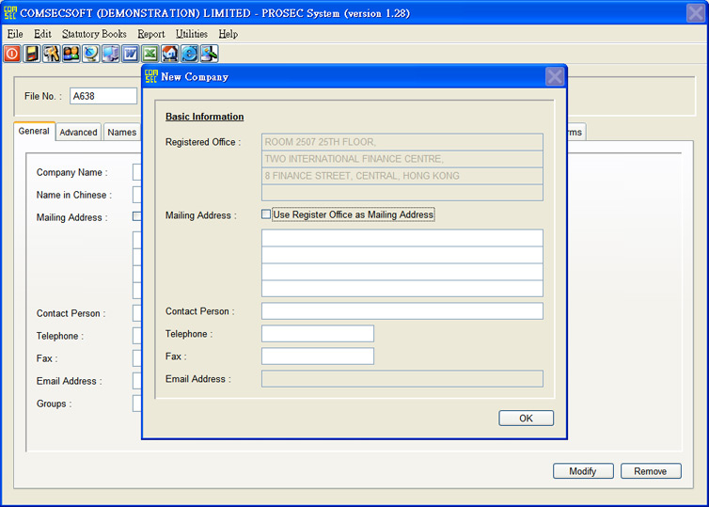This screenshot has width=709, height=507.
Task: Click the red power exit toolbar icon
Action: [x=12, y=54]
